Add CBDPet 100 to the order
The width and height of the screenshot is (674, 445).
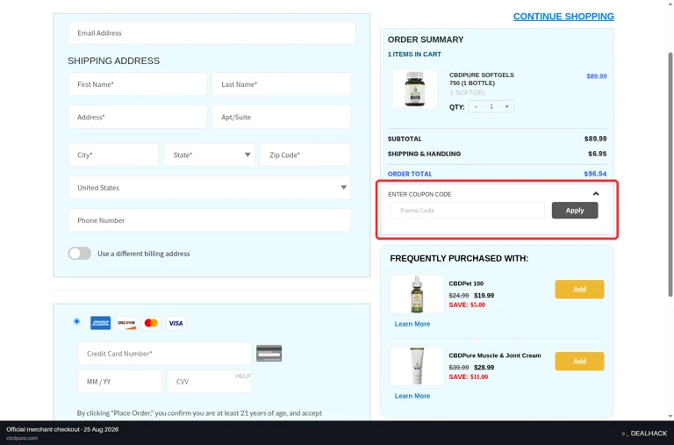(579, 290)
